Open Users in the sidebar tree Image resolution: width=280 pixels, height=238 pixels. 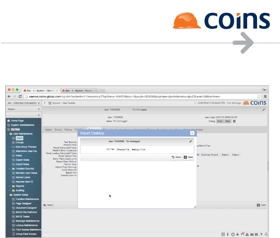20,138
